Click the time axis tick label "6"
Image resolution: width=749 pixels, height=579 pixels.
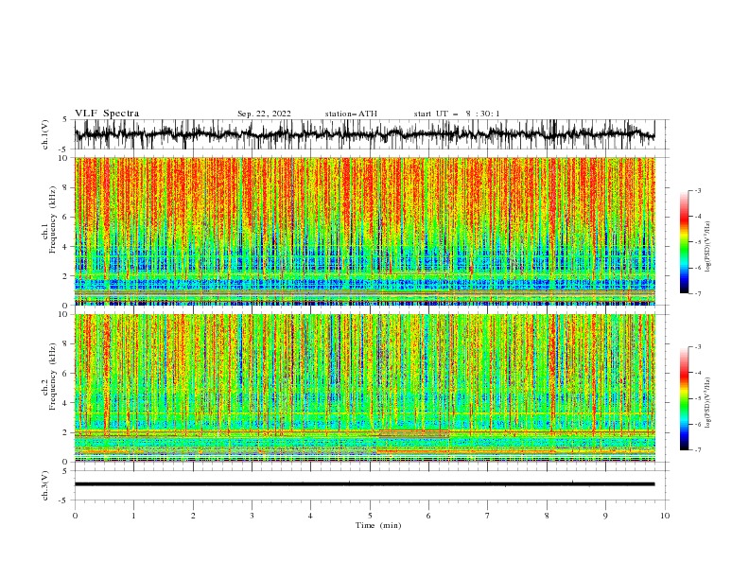click(428, 516)
